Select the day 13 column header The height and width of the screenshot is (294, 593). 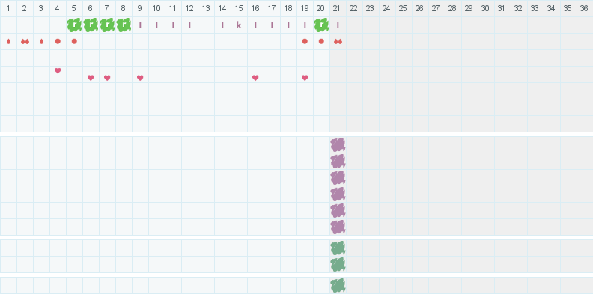[x=206, y=8]
